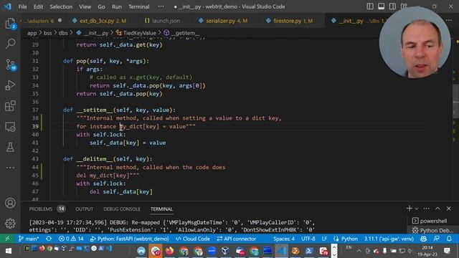Open Source Control view with 18 changes
The image size is (459, 258).
(11, 64)
